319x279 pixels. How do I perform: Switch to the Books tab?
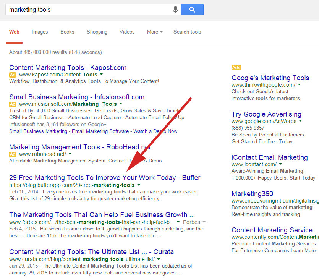pos(67,32)
